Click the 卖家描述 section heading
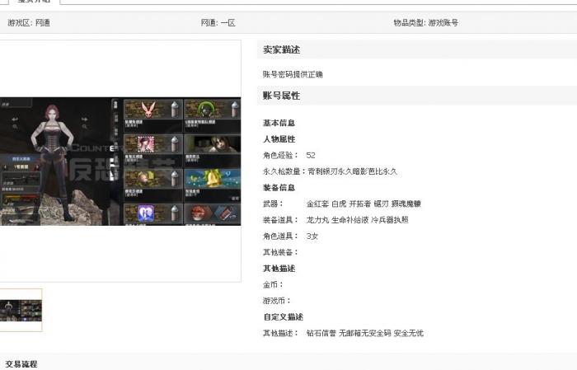Viewport: 577px width, 370px height. (x=282, y=49)
